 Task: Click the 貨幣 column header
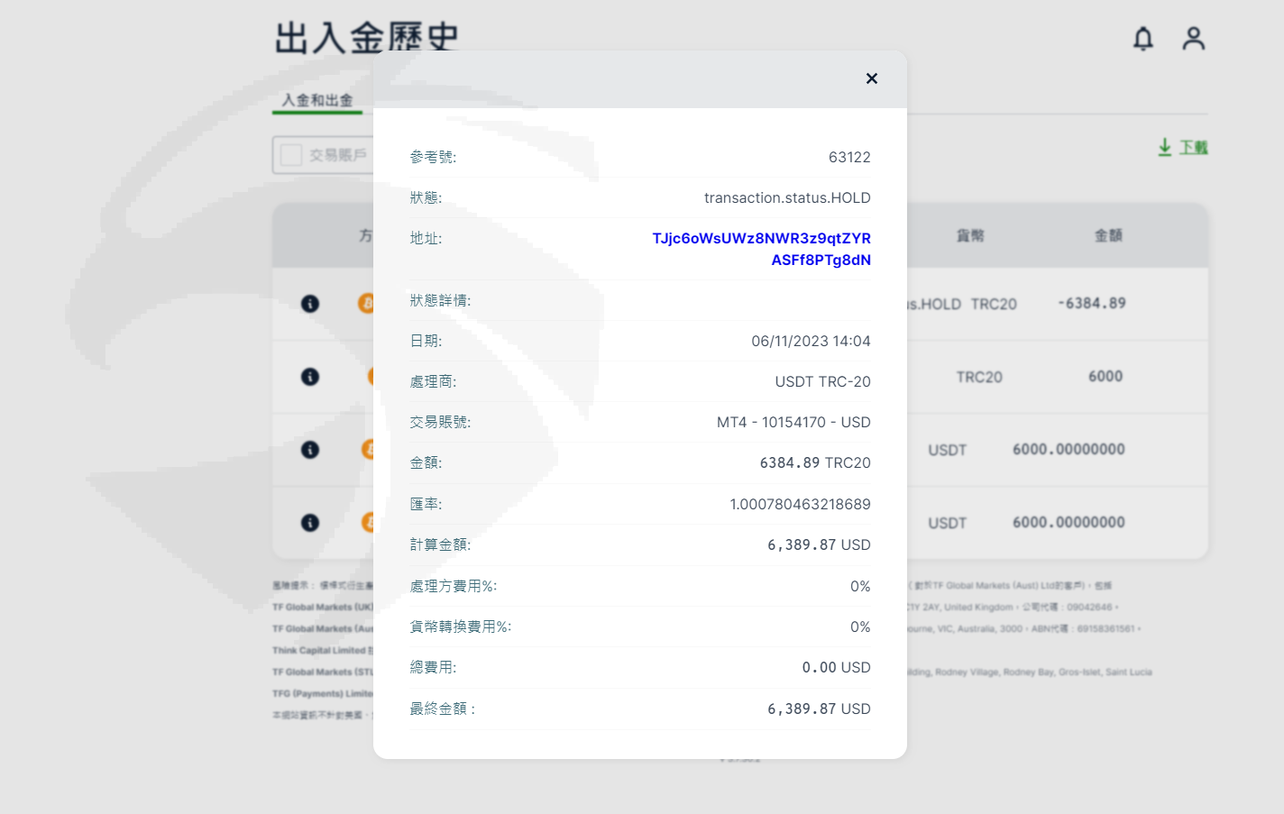point(970,235)
